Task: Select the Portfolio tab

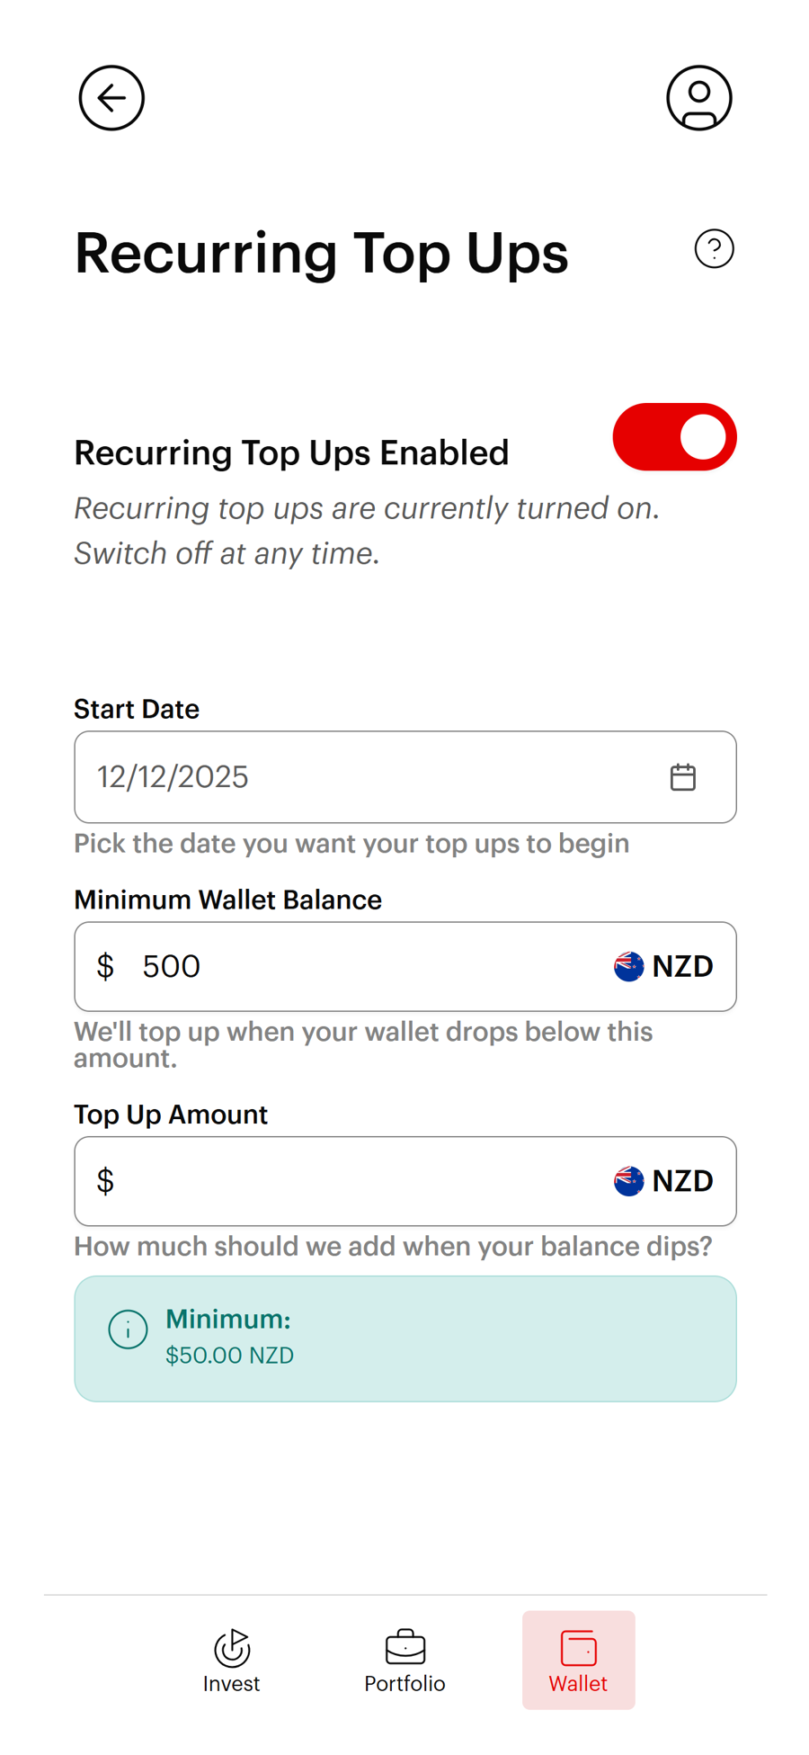Action: click(404, 1660)
